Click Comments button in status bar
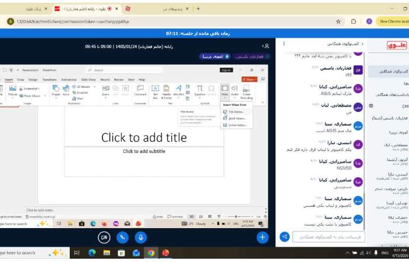The width and height of the screenshot is (409, 262). [x=175, y=217]
